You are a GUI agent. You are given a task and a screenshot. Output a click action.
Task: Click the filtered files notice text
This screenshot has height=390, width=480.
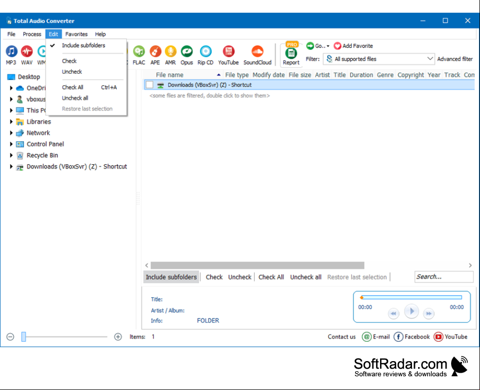pyautogui.click(x=210, y=96)
